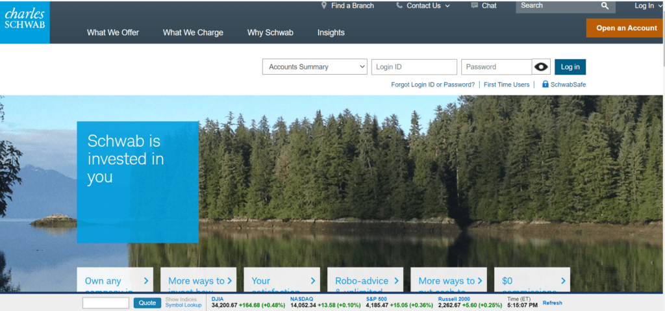This screenshot has width=665, height=311.
Task: Click the DJIA value 34,200.67
Action: (224, 305)
